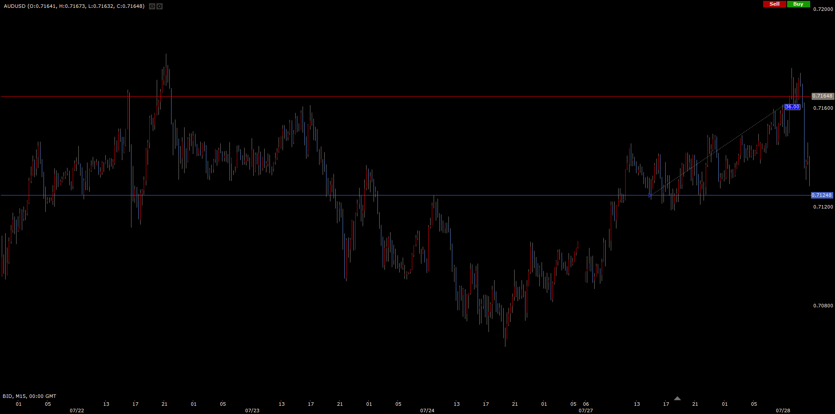The width and height of the screenshot is (835, 414).
Task: Click the 0.70800 price axis label
Action: pos(823,306)
